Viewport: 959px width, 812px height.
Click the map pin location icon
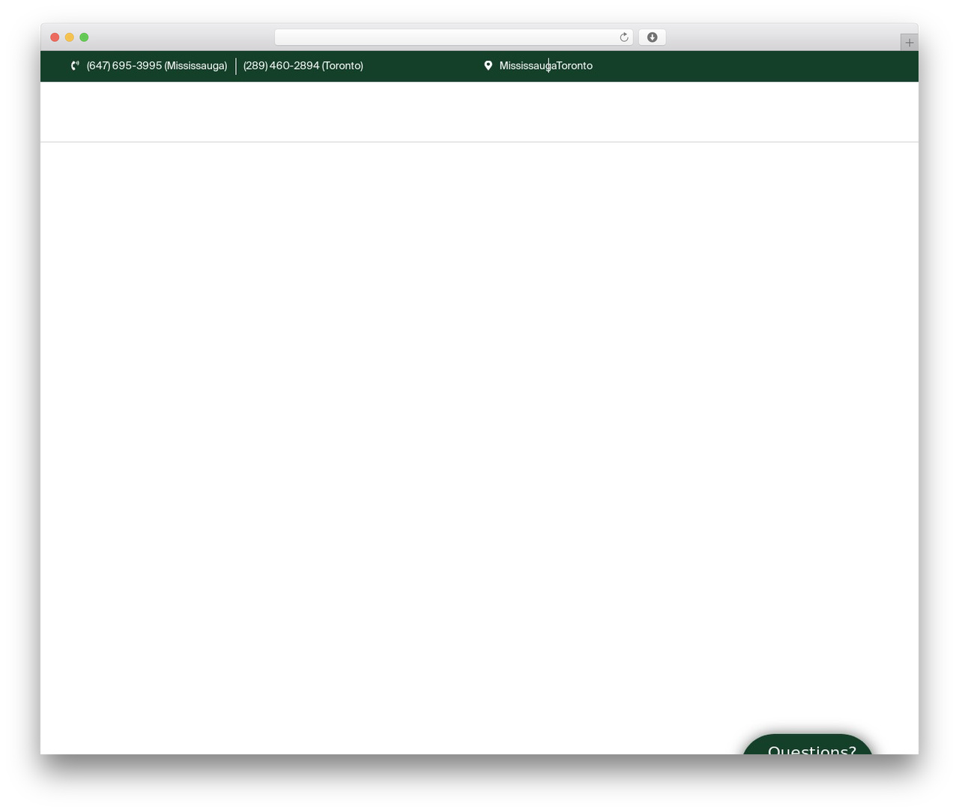[488, 66]
